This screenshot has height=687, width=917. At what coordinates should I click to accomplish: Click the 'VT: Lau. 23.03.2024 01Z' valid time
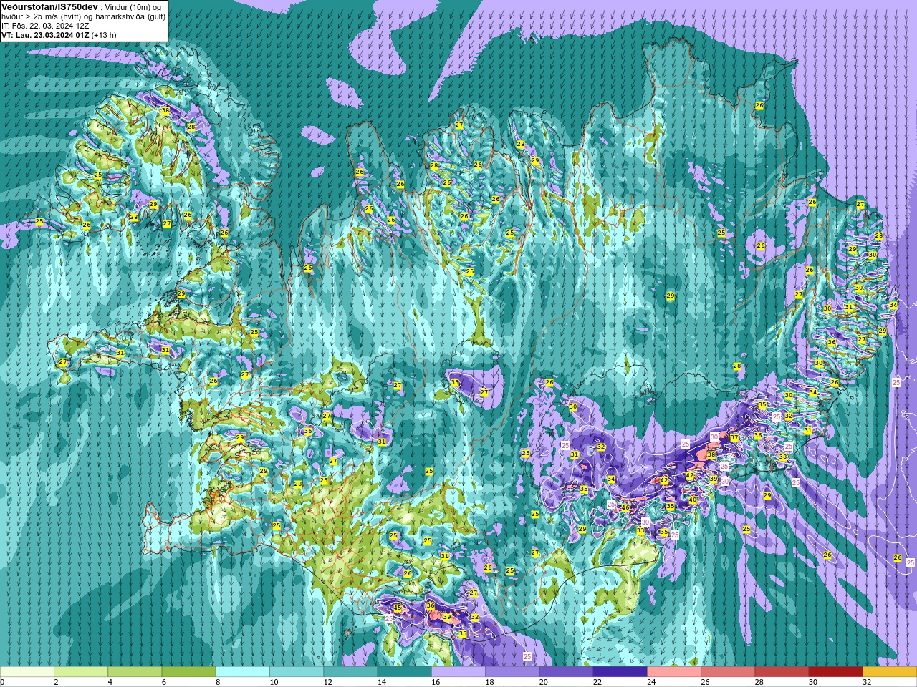(45, 35)
